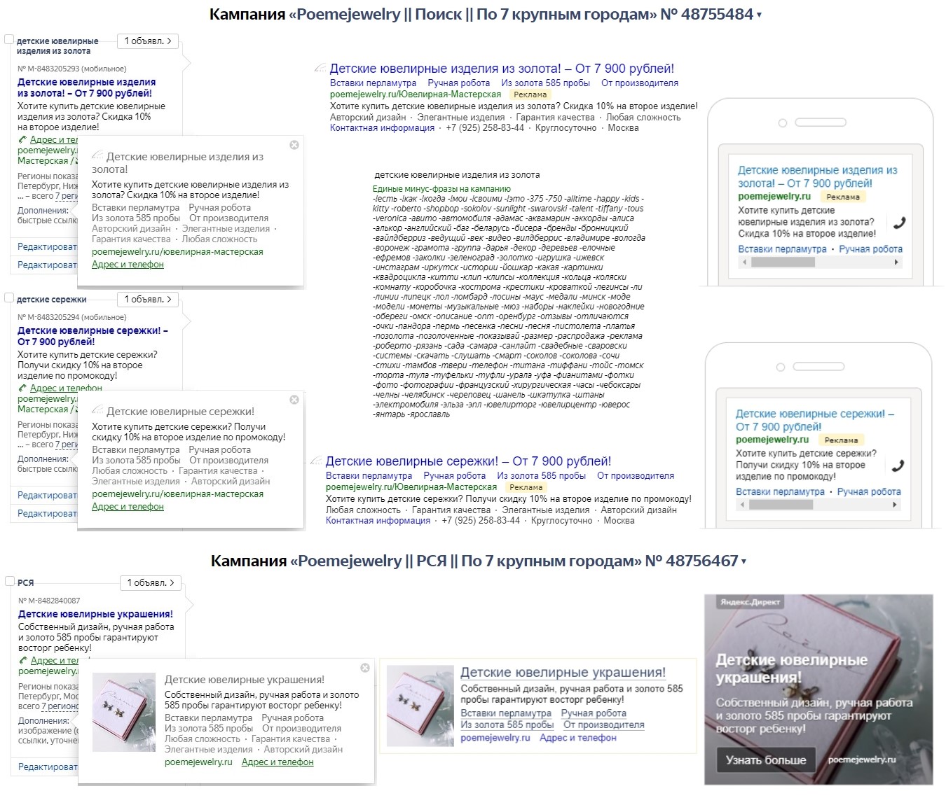
Task: Click left scroll arrow in earrings mobile preview
Action: point(742,505)
